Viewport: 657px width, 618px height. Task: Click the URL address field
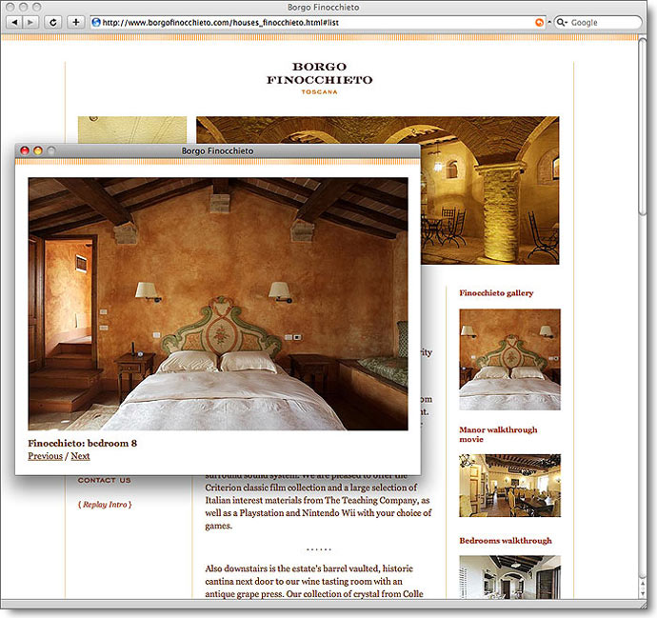[316, 23]
